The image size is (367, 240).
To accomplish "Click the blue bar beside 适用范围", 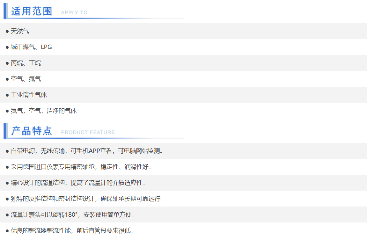I will pos(5,11).
